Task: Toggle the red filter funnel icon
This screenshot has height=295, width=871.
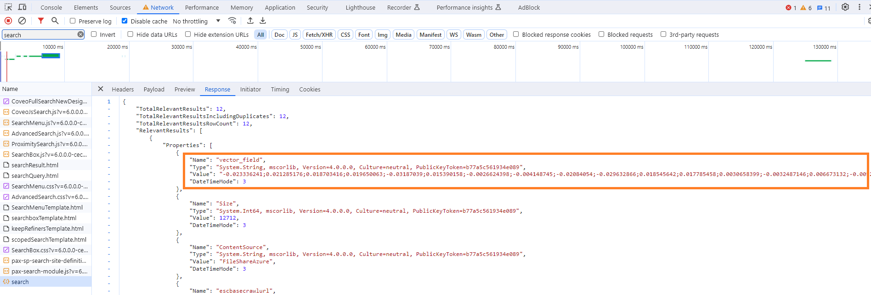Action: (x=41, y=21)
